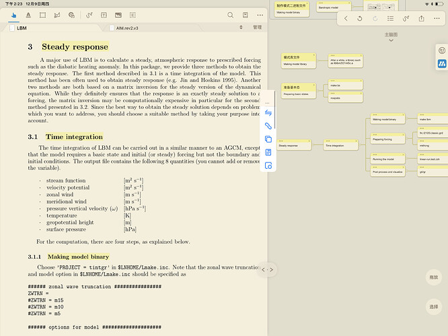Select the document handwriting pen tool

pyautogui.click(x=89, y=15)
